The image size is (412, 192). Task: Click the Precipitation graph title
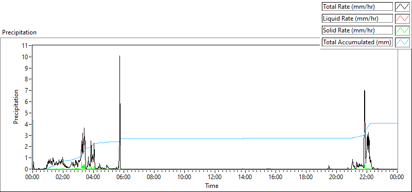pos(19,32)
